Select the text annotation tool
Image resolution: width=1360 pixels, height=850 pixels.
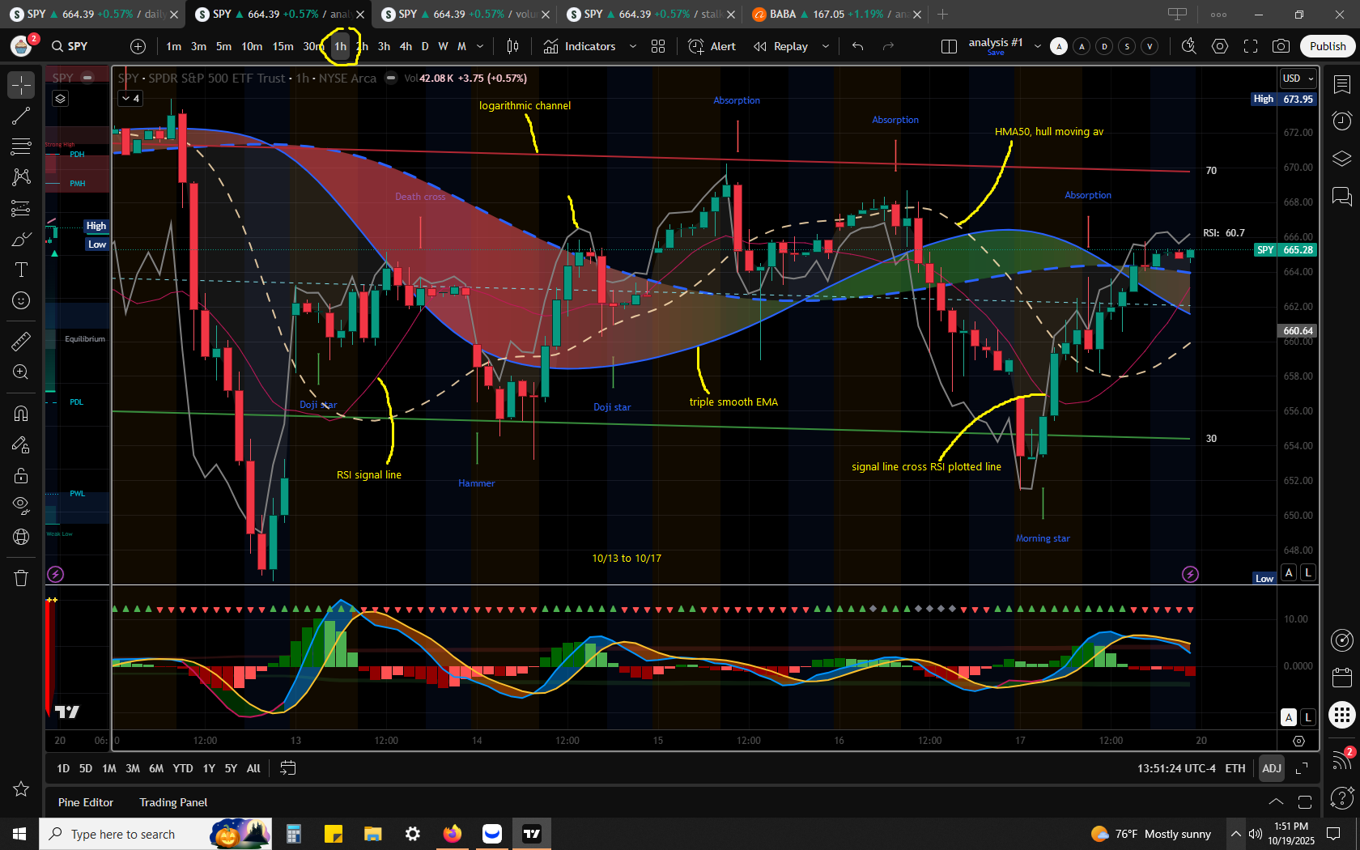pos(21,270)
